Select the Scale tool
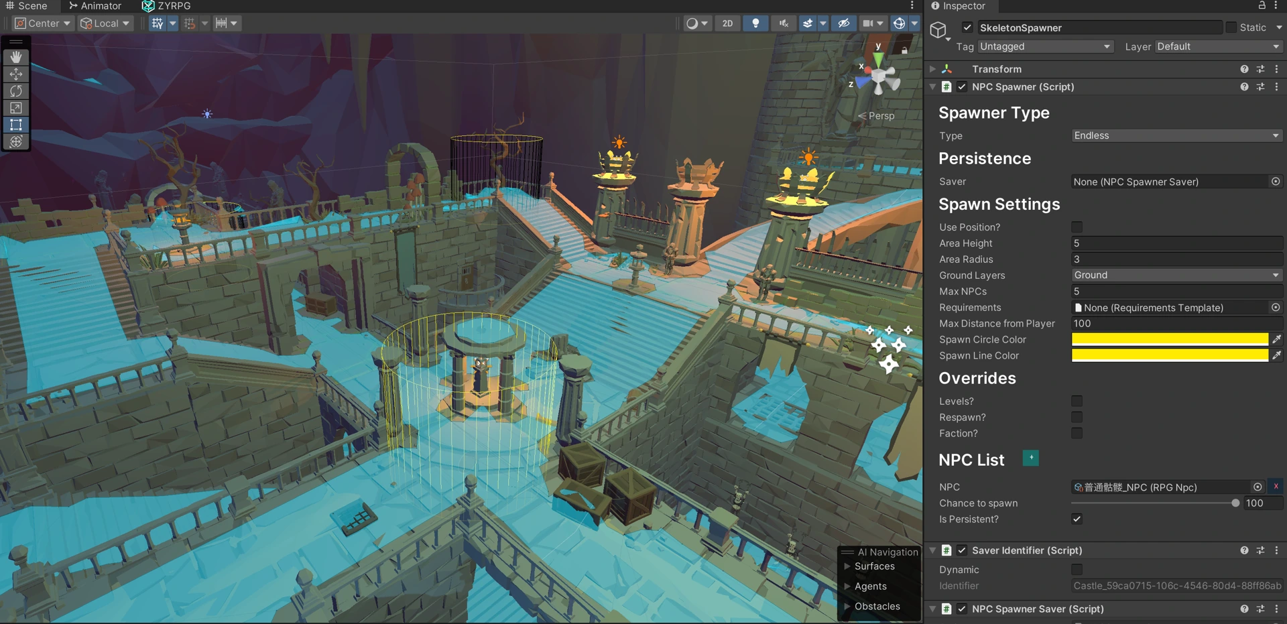Screen dimensions: 1287x624 click(x=16, y=107)
